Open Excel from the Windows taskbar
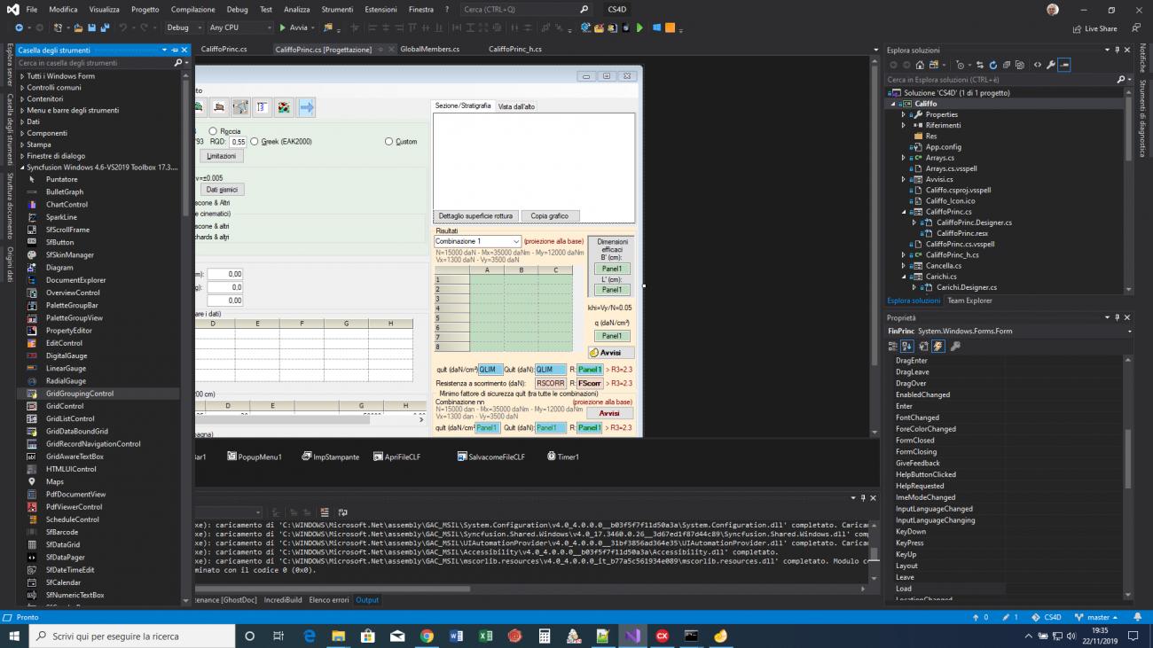This screenshot has height=648, width=1153. (x=485, y=636)
